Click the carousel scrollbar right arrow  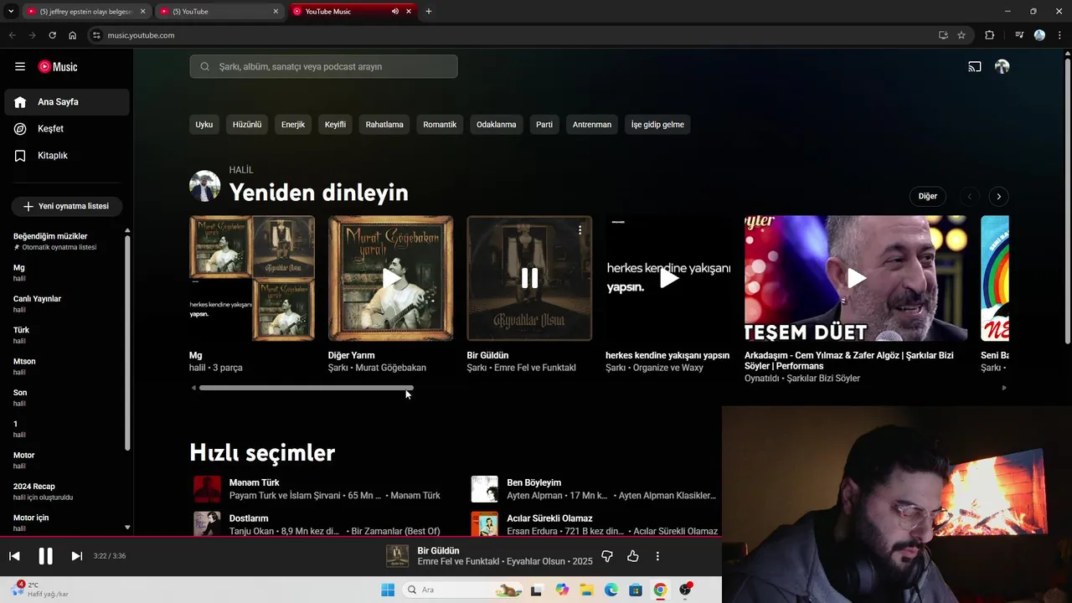[1004, 388]
